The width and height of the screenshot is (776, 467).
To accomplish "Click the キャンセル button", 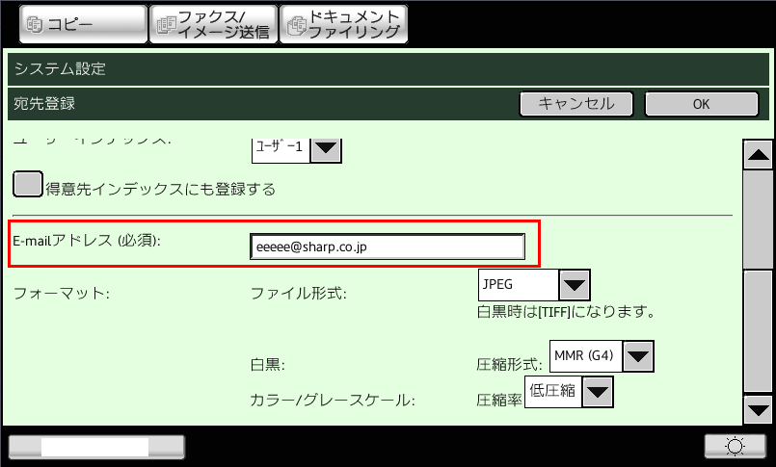I will (x=576, y=104).
